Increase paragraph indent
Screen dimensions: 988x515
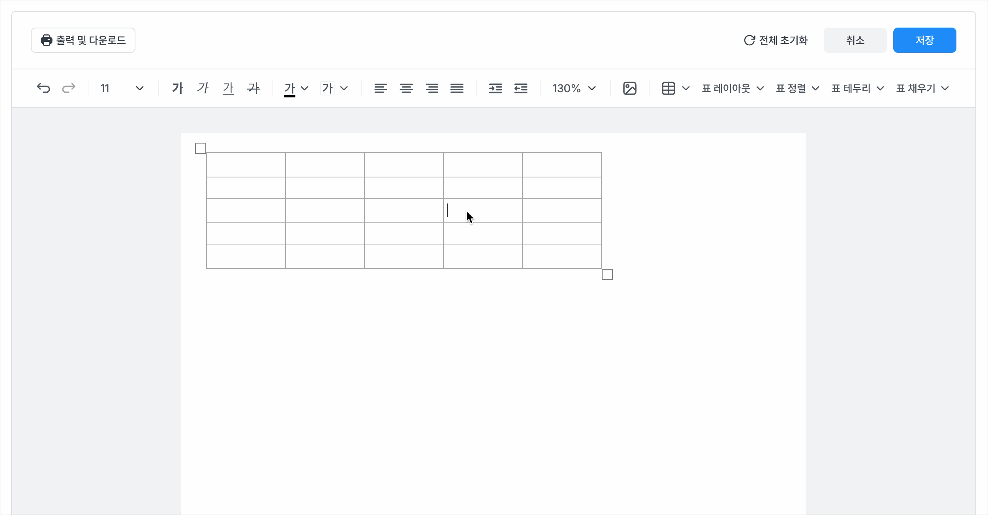(495, 88)
